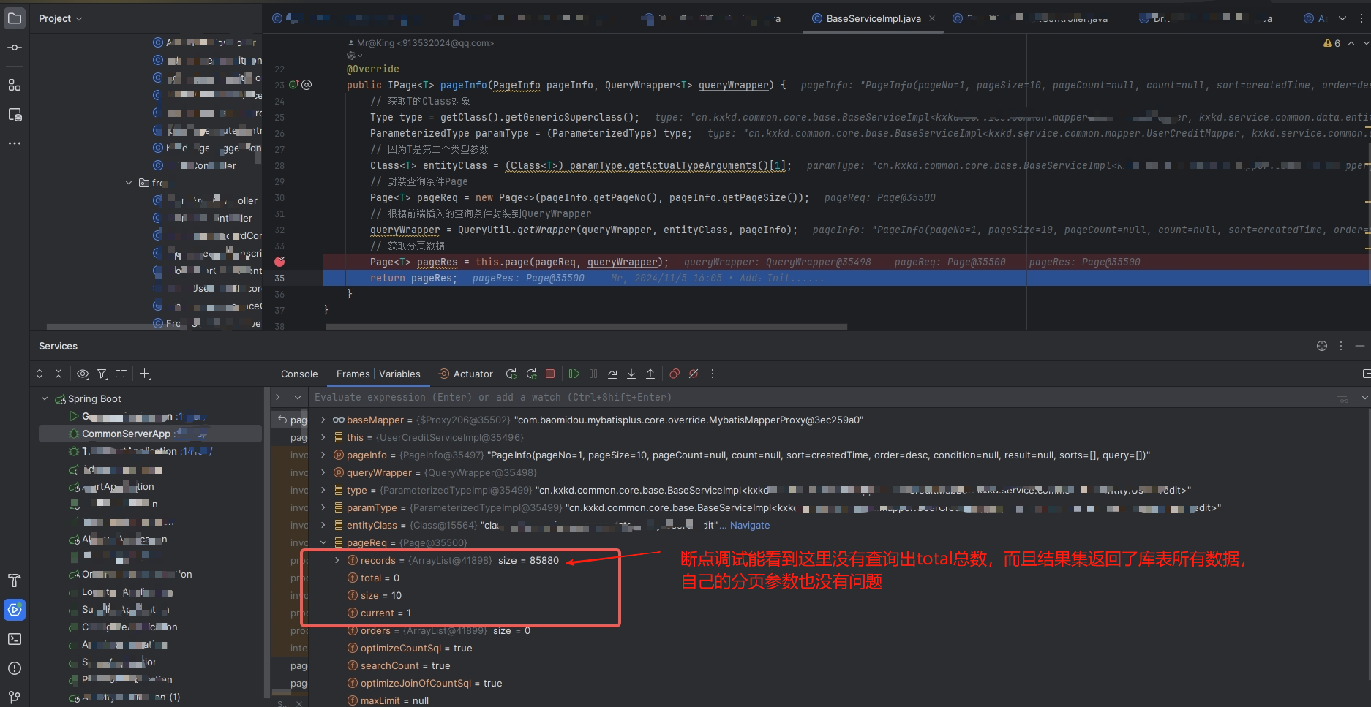Viewport: 1371px width, 707px height.
Task: Click the editor horizontal scrollbar
Action: click(x=587, y=327)
